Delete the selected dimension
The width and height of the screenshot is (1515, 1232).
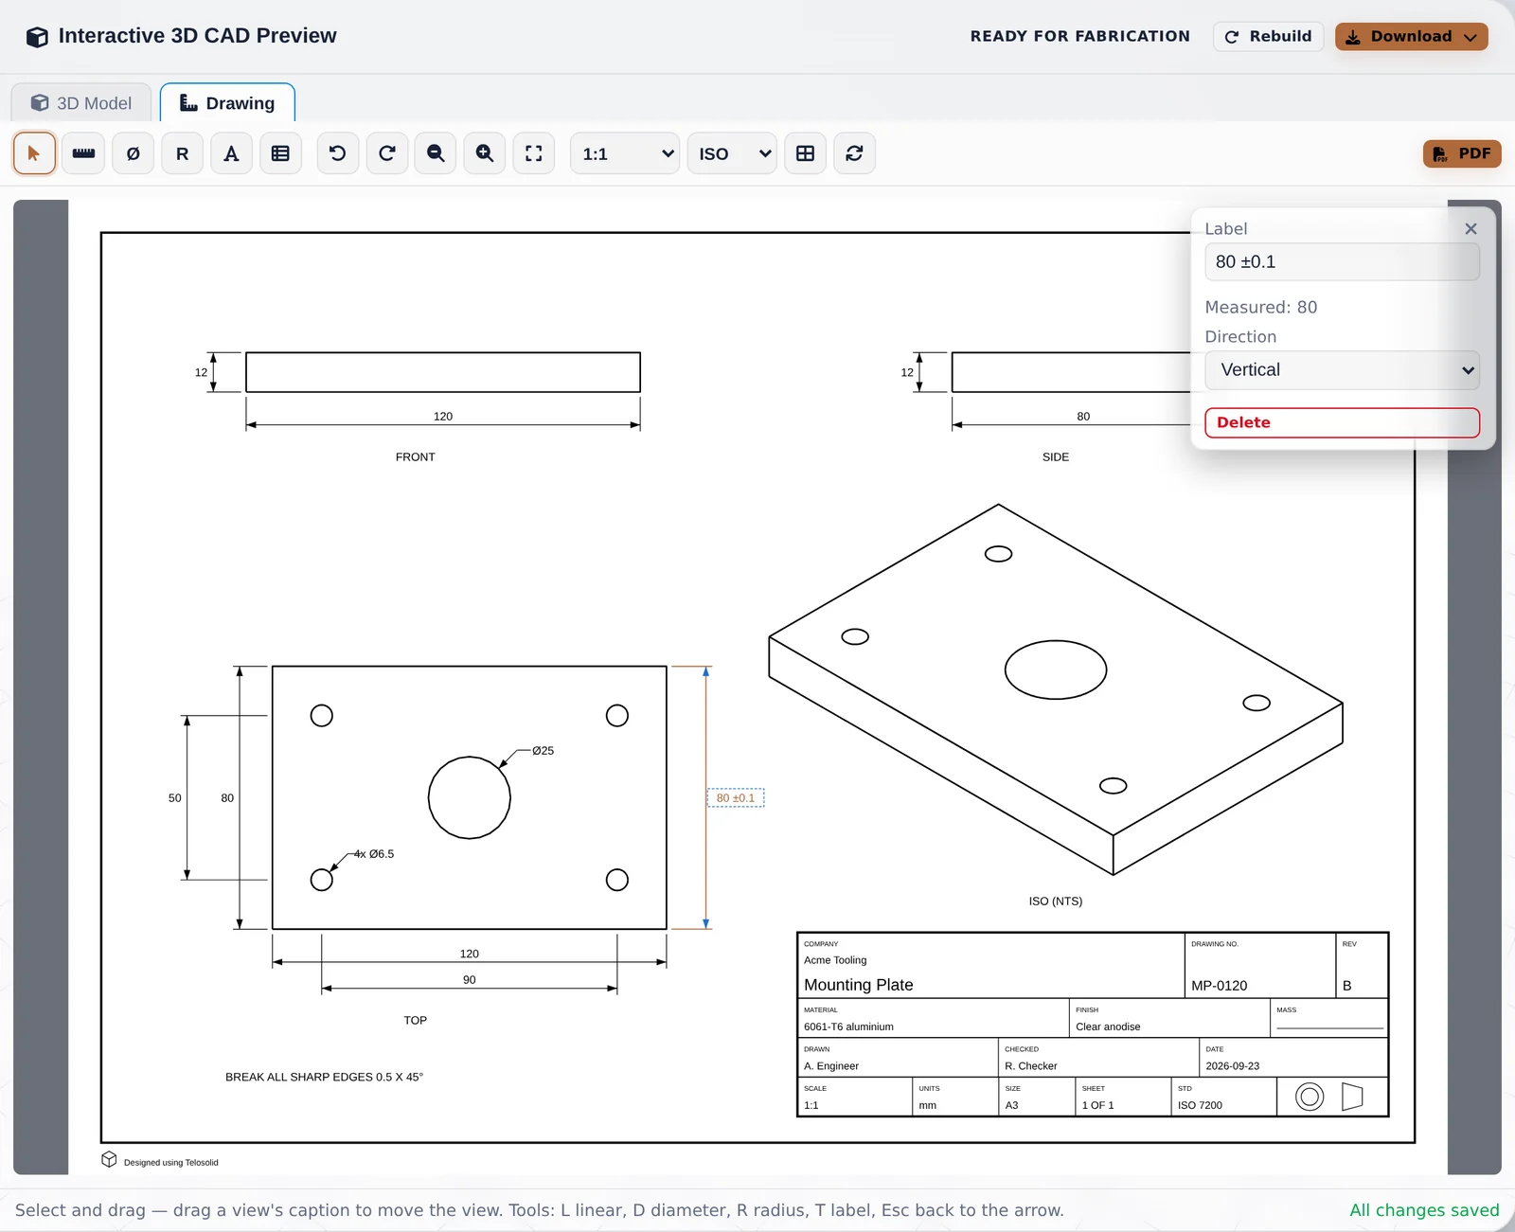point(1342,422)
